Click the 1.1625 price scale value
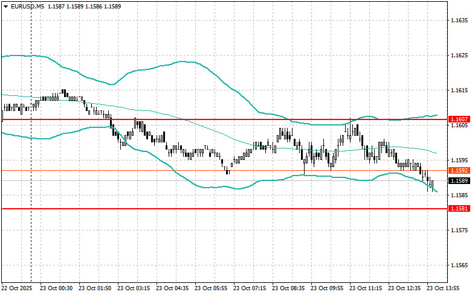This screenshot has width=472, height=295. (x=459, y=56)
